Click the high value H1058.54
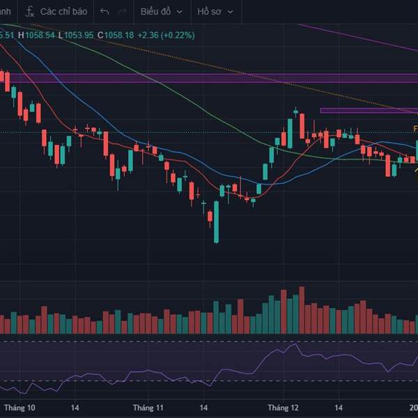This screenshot has width=418, height=418. coord(36,36)
